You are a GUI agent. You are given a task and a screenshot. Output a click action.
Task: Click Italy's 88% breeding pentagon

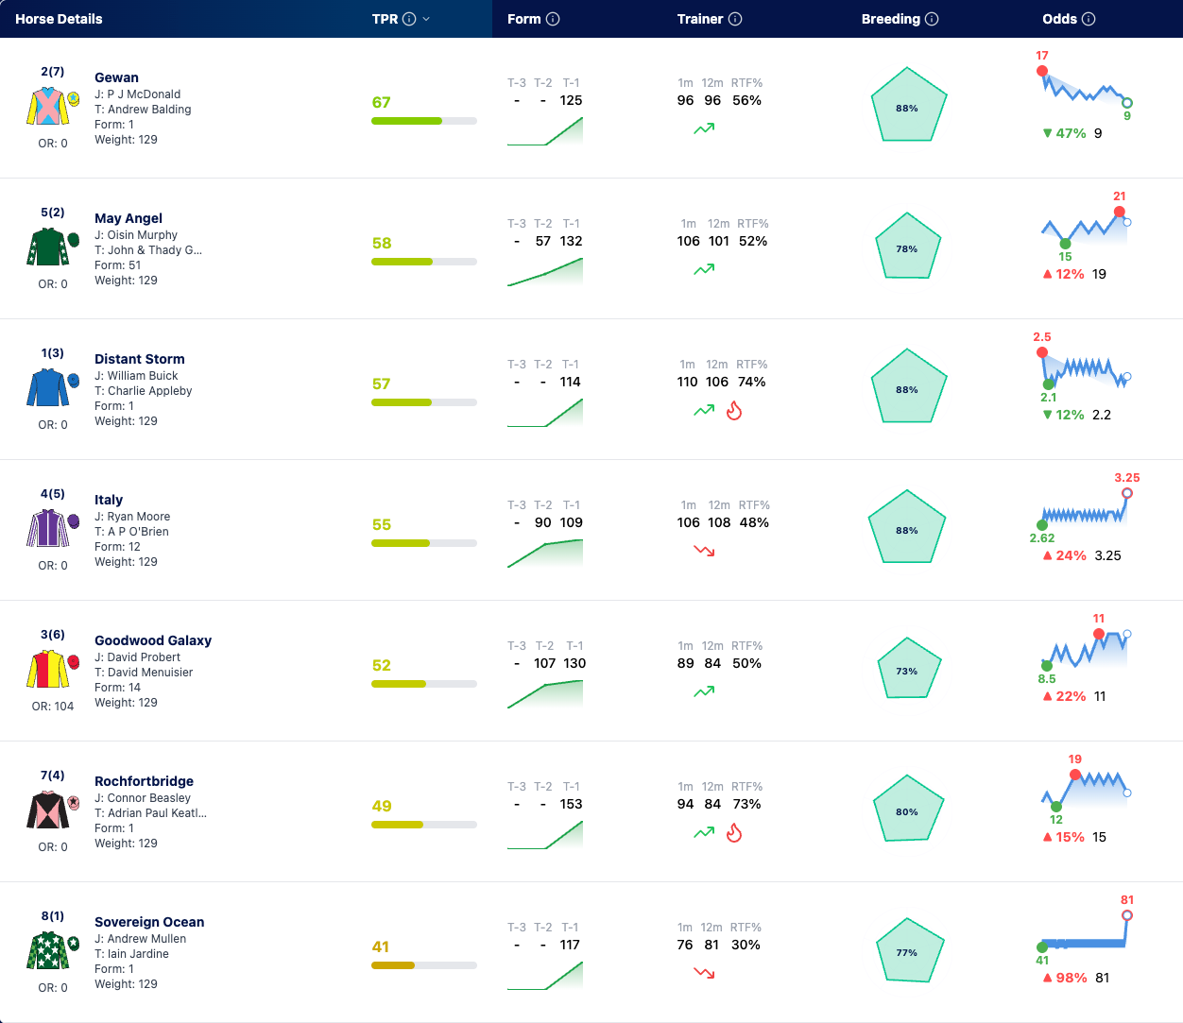pyautogui.click(x=907, y=528)
